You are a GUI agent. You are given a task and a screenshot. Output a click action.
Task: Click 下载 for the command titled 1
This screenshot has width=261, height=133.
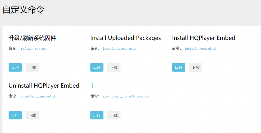pyautogui.click(x=114, y=115)
